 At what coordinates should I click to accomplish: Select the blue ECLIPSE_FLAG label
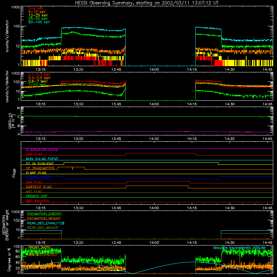[38, 178]
